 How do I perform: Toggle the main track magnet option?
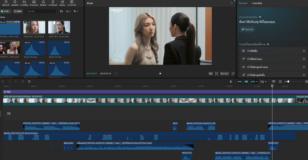click(240, 81)
